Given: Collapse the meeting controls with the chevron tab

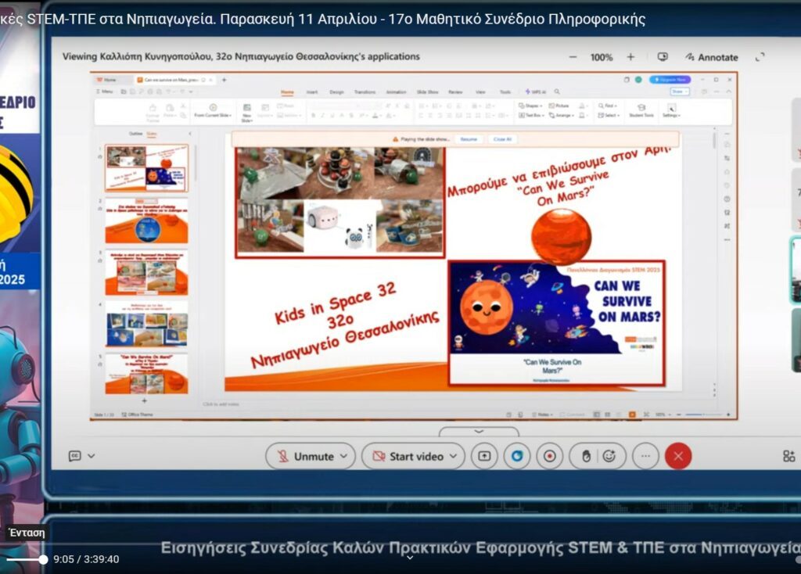Looking at the screenshot, I should coord(479,432).
